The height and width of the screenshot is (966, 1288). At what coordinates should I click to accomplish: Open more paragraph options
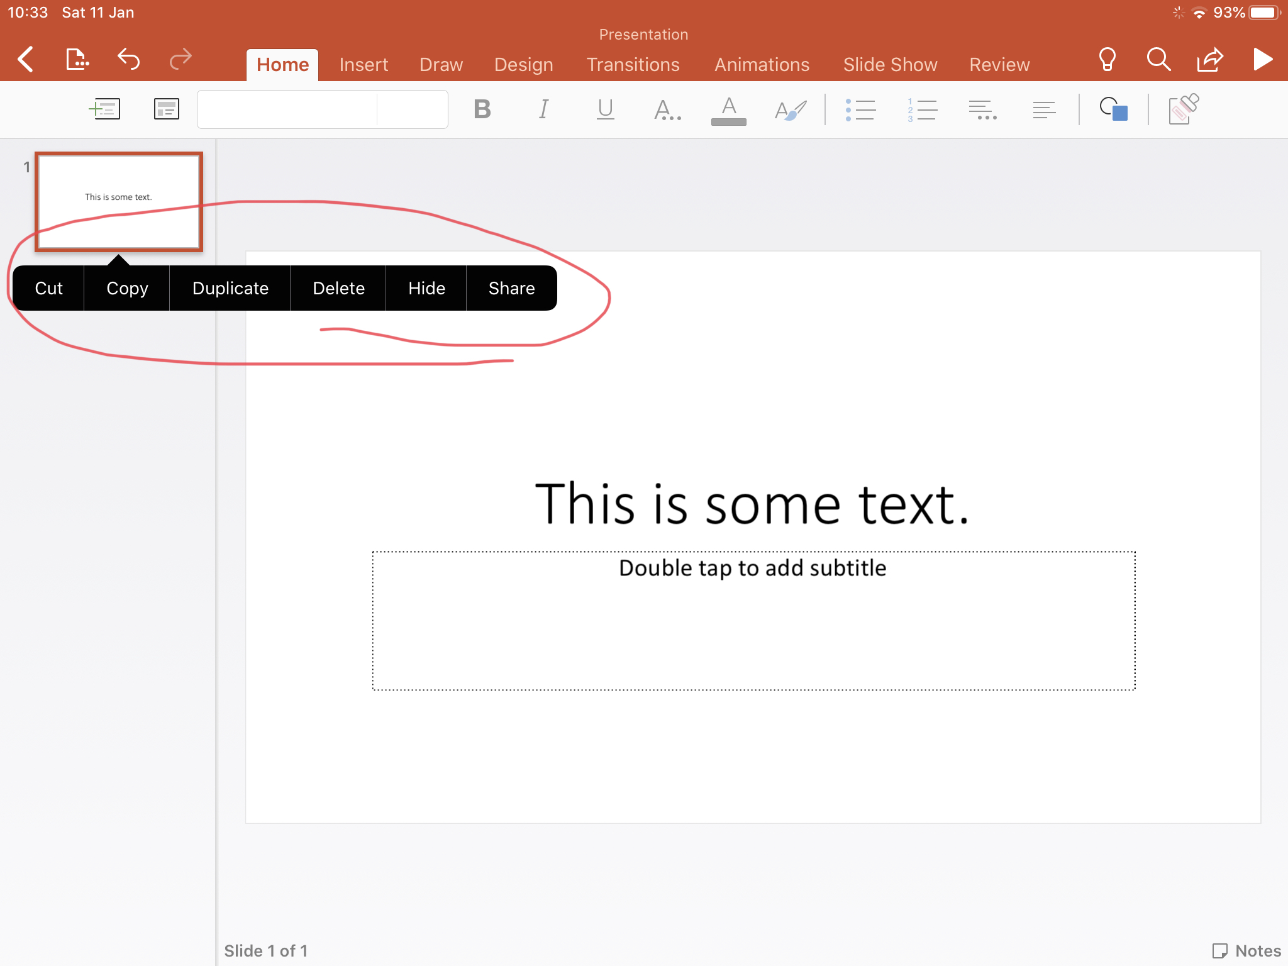tap(983, 109)
